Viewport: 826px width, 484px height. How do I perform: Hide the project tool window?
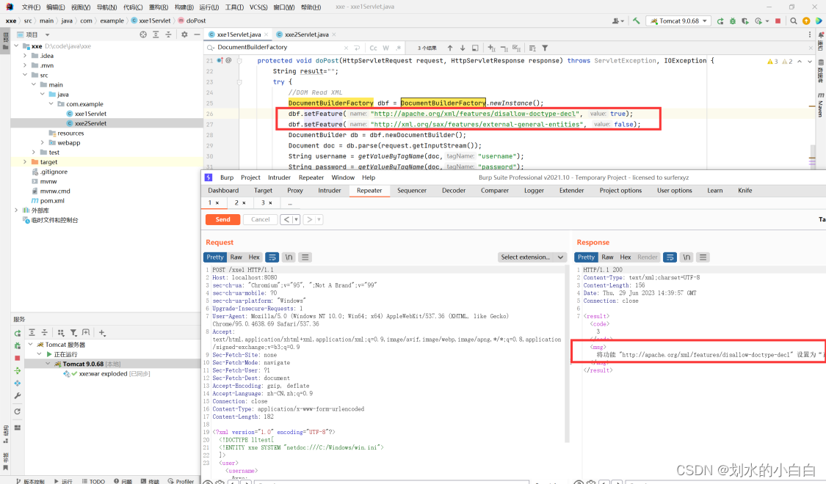197,34
